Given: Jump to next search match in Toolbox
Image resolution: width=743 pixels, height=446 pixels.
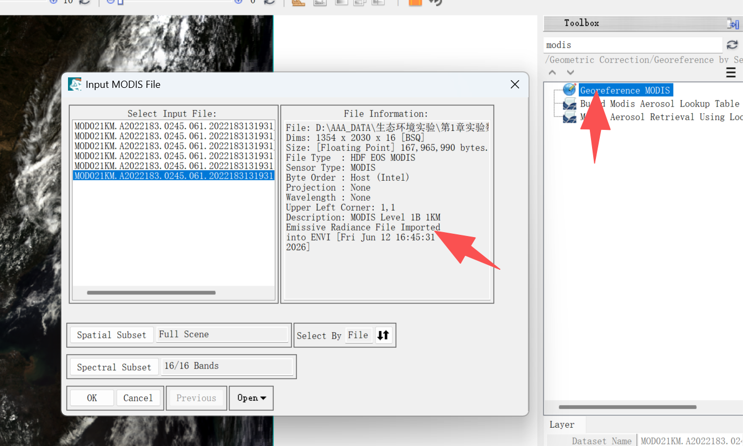Looking at the screenshot, I should coord(571,72).
